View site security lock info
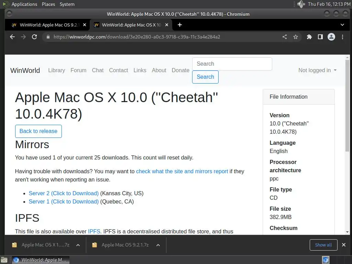Viewport: 352px width, 264px height. click(x=48, y=37)
